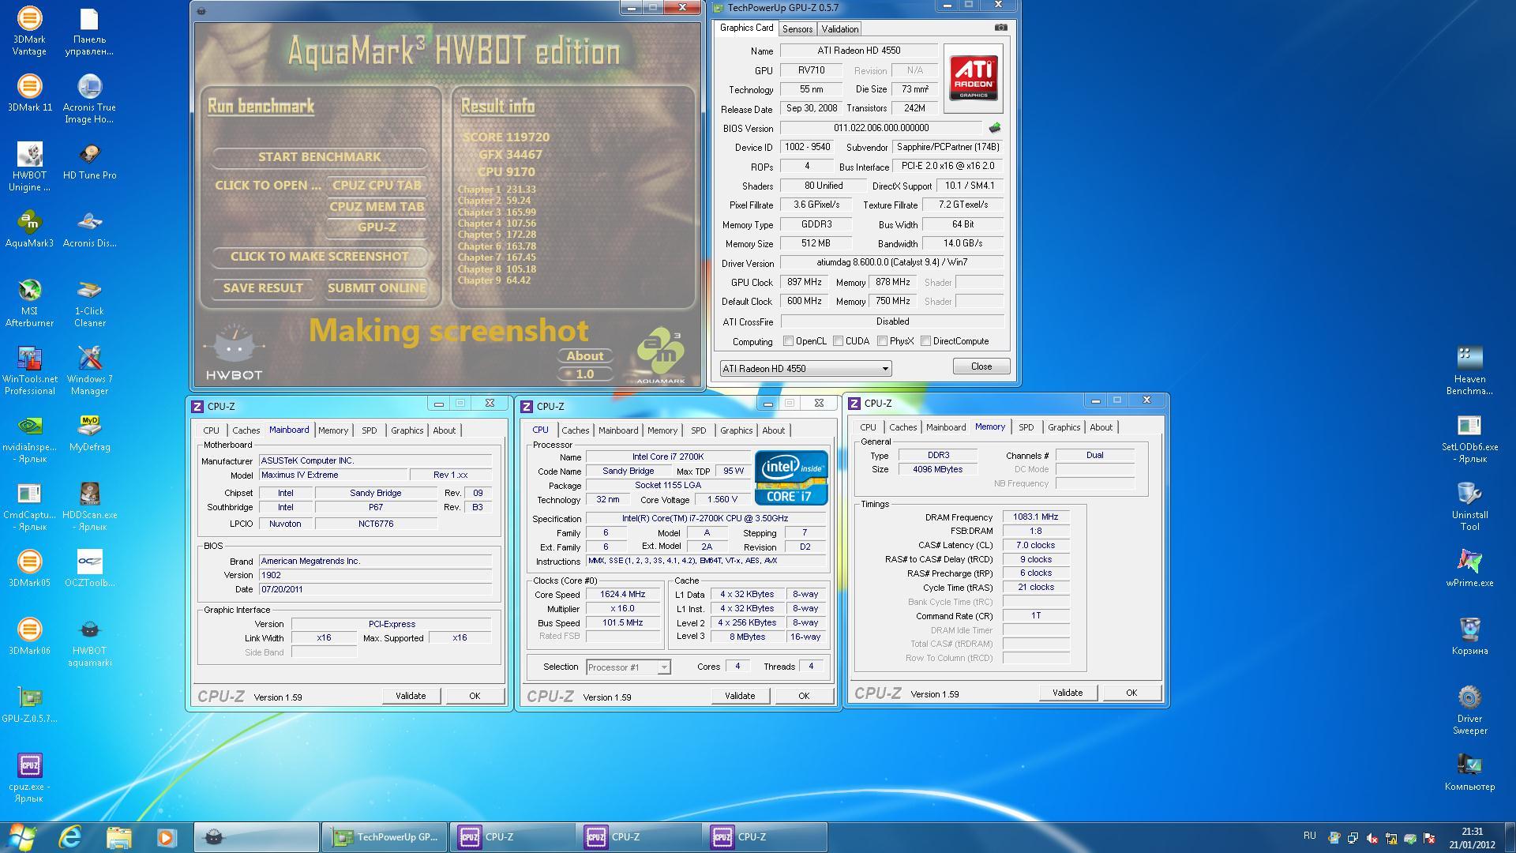Viewport: 1516px width, 853px height.
Task: Open 3DMark06 desktop icon
Action: click(29, 637)
